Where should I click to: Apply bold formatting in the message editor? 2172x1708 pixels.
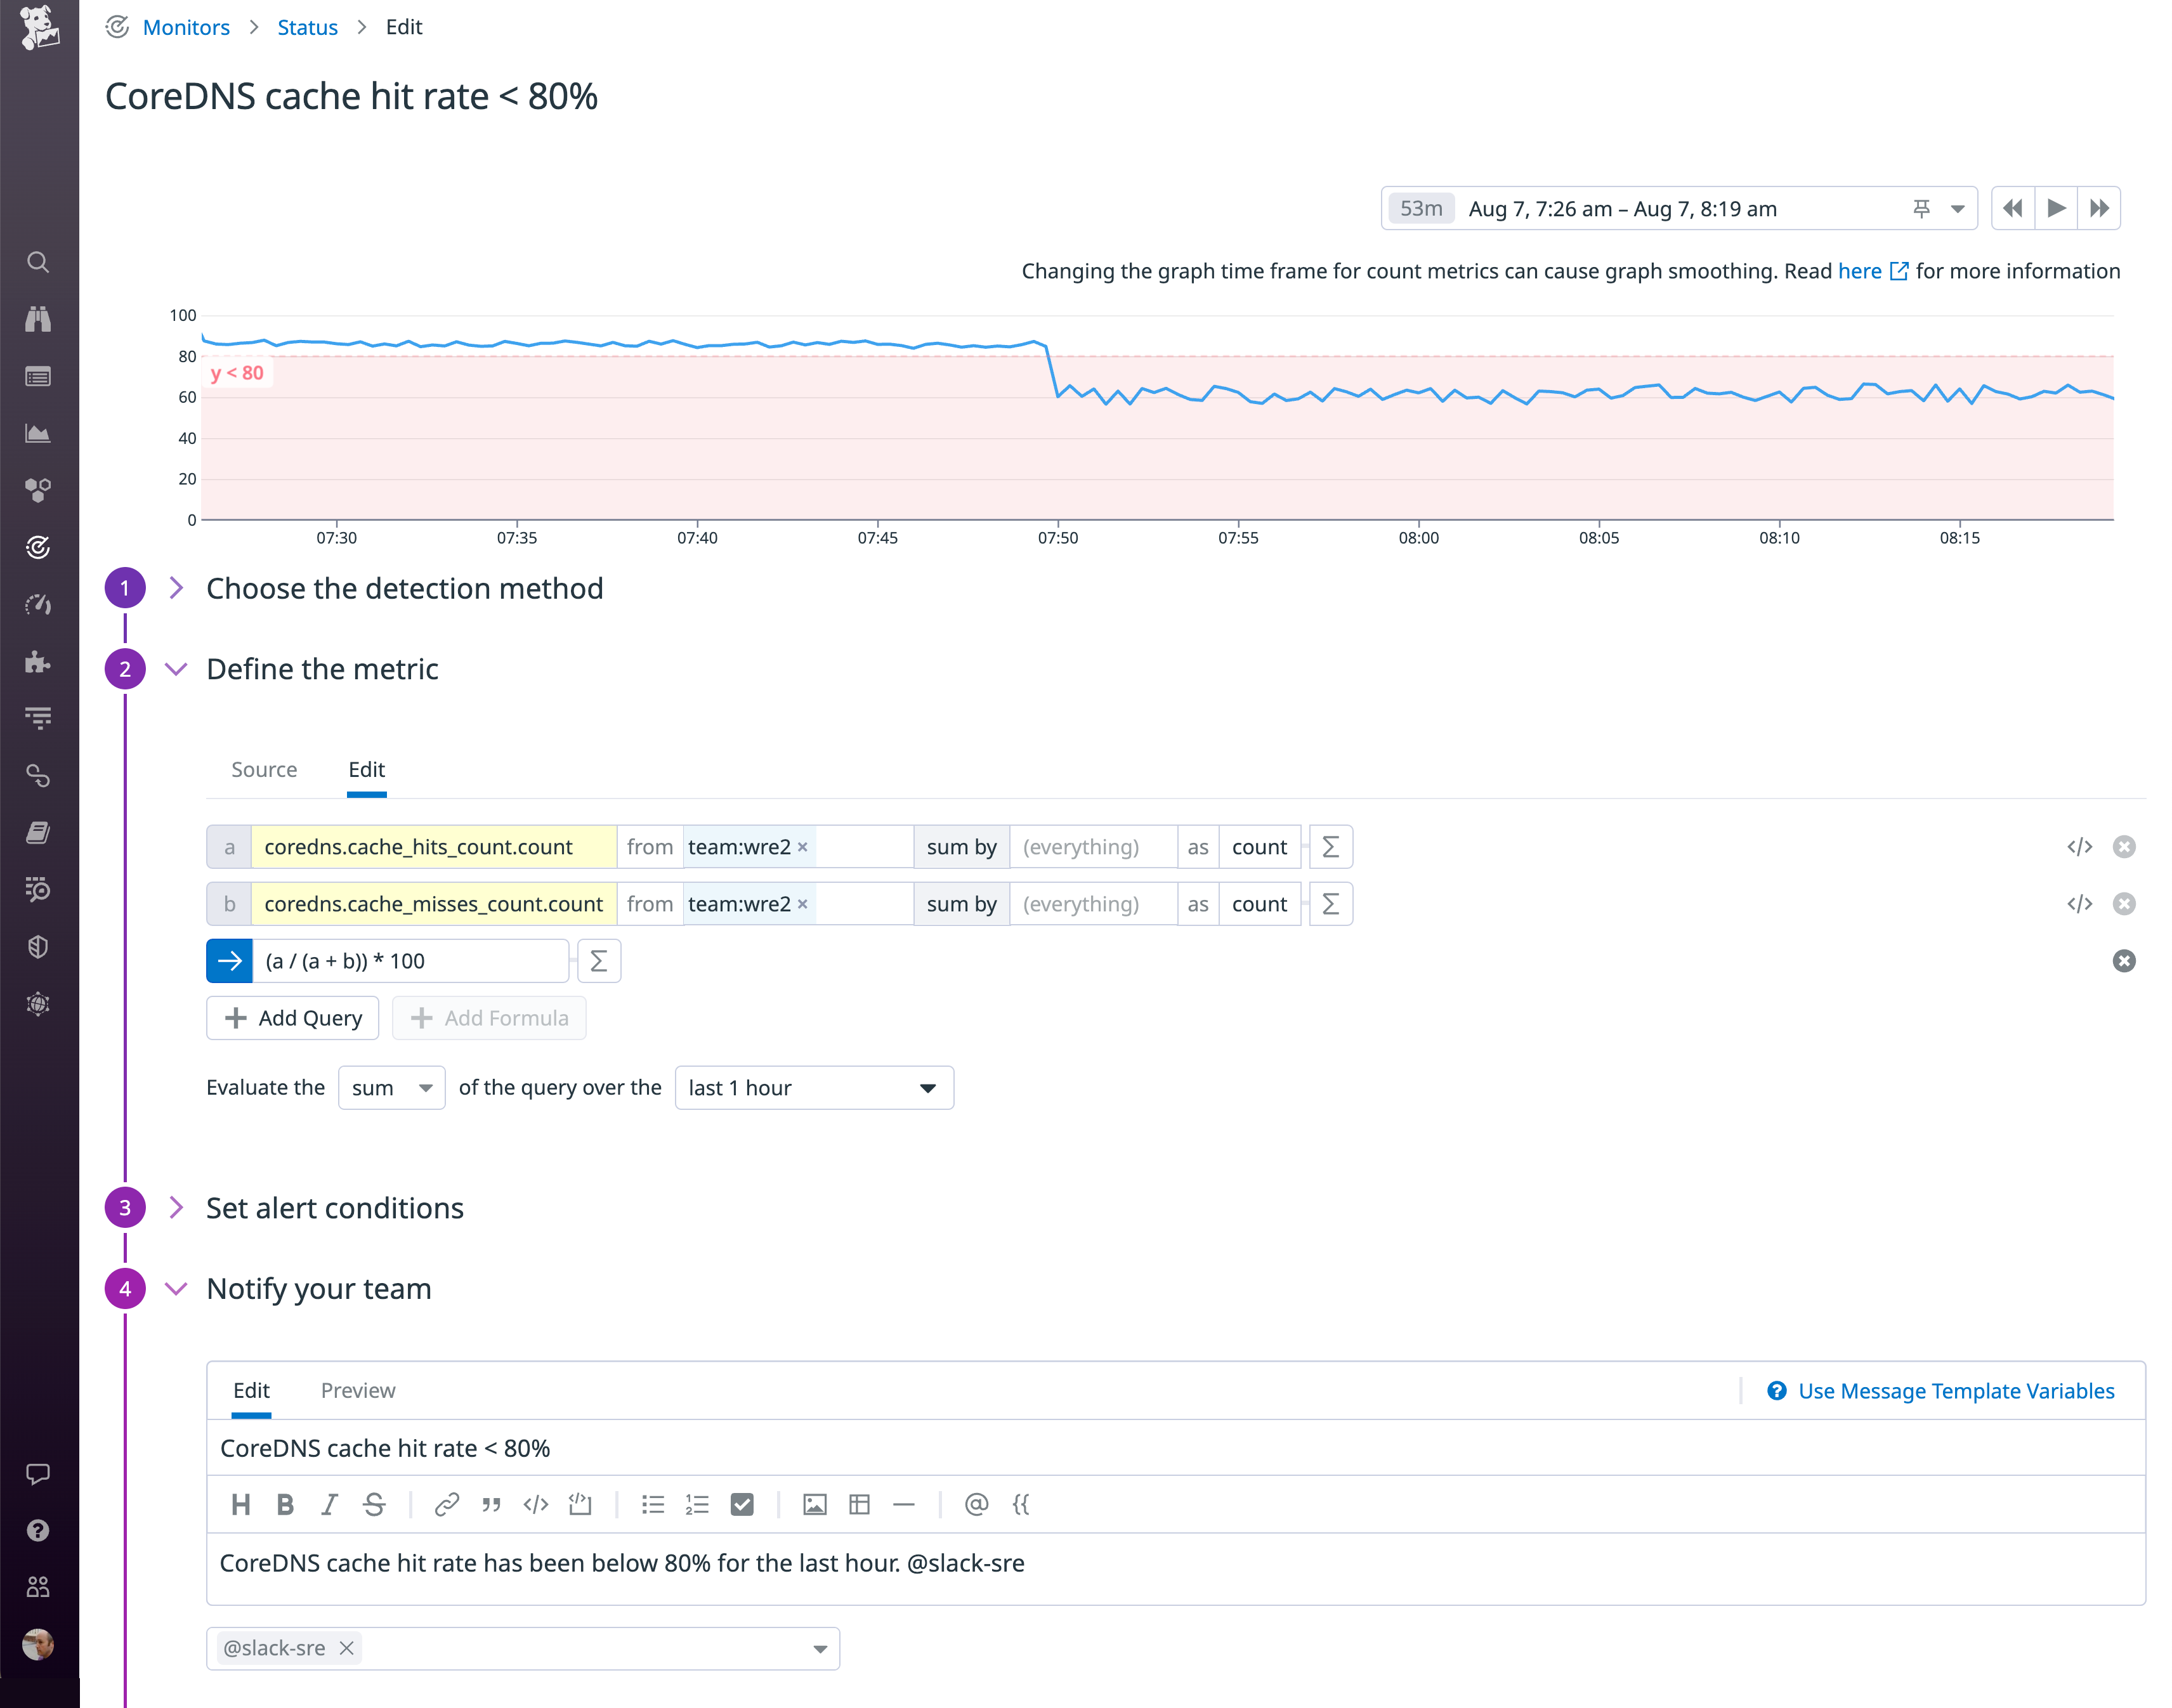point(285,1504)
